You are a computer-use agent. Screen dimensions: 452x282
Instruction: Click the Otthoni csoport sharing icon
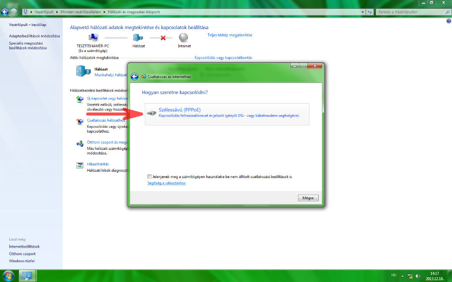point(80,144)
